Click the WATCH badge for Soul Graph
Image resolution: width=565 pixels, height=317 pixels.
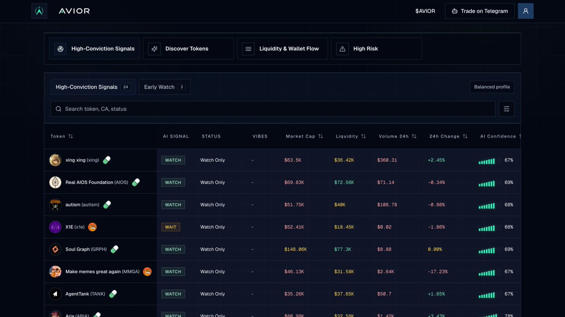click(173, 249)
